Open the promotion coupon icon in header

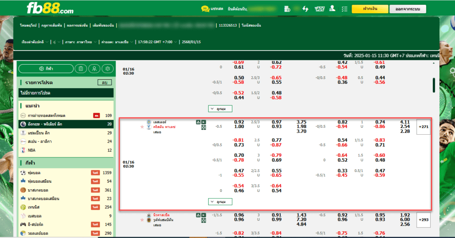pyautogui.click(x=319, y=9)
